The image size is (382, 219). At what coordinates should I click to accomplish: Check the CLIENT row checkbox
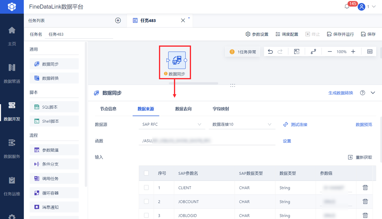click(x=146, y=188)
